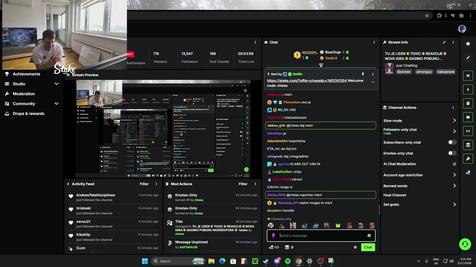Image resolution: width=476 pixels, height=267 pixels.
Task: Click the wrench icon on right toolbar
Action: click(468, 159)
